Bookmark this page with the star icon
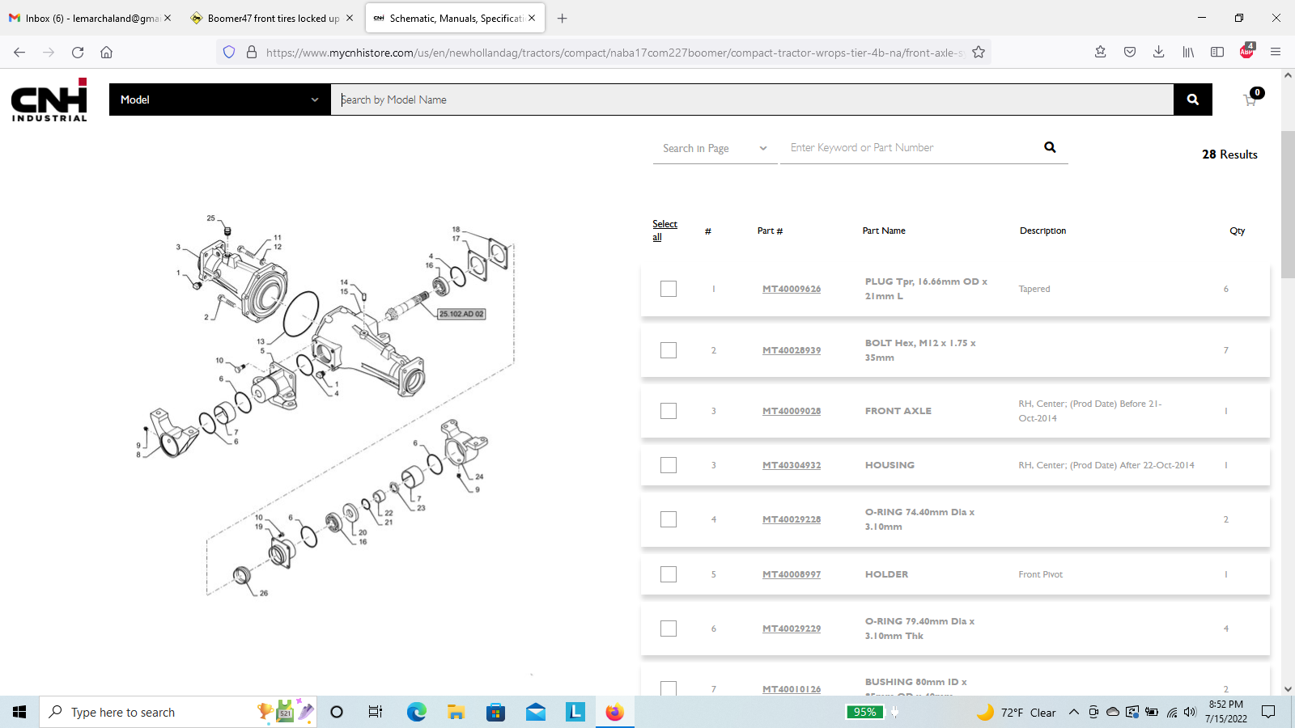The height and width of the screenshot is (728, 1295). (979, 53)
